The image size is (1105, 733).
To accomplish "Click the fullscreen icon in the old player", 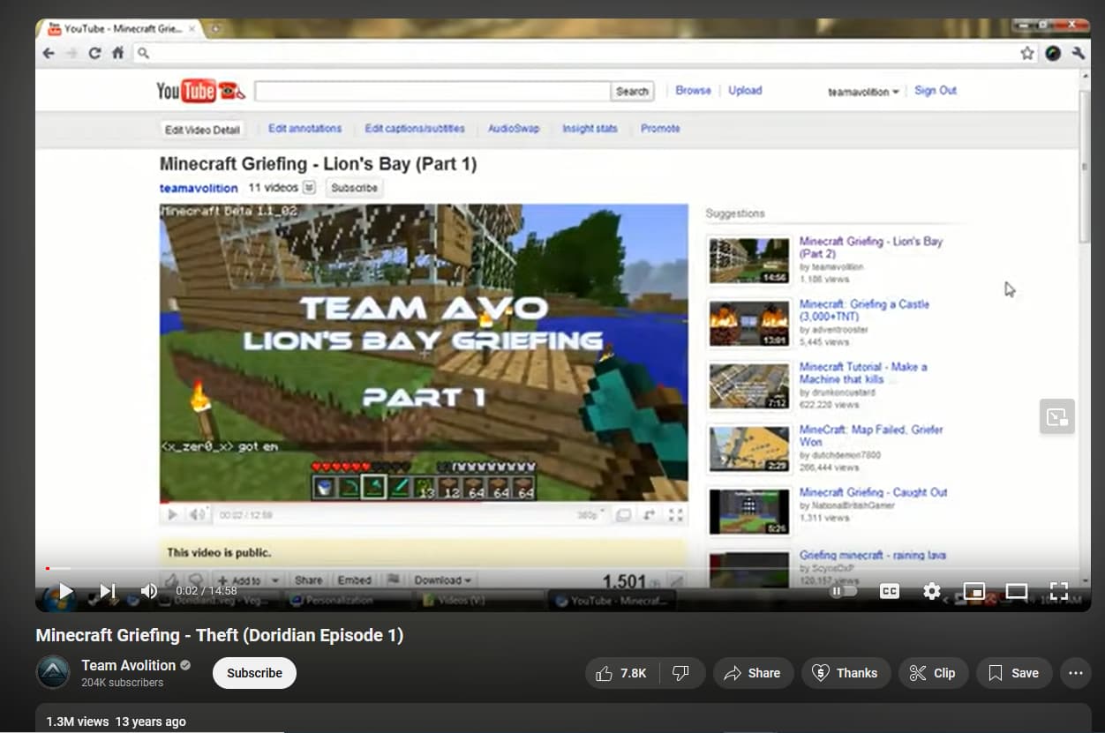I will coord(676,515).
